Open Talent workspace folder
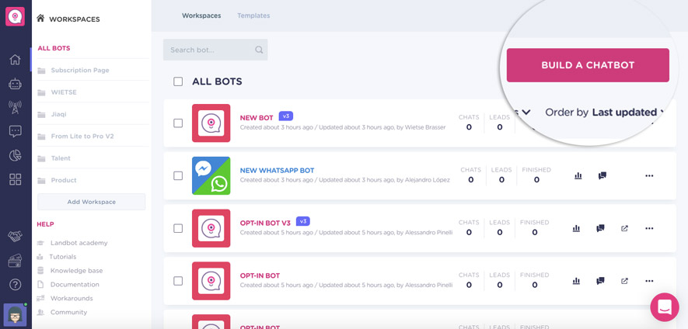Screen dimensions: 688x329 [61, 158]
